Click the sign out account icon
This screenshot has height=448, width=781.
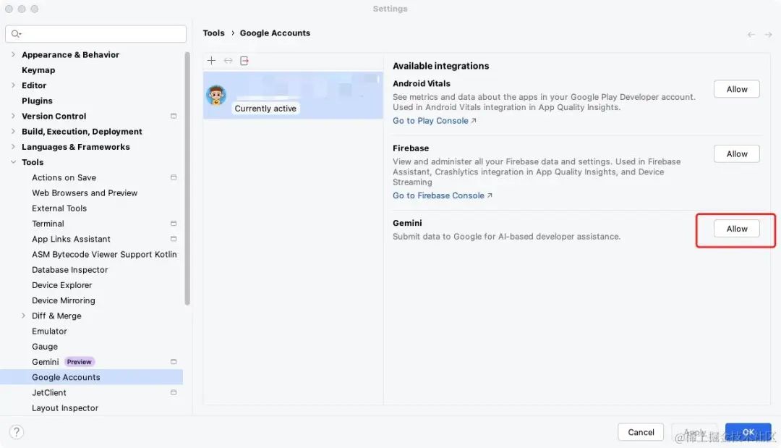[x=244, y=60]
